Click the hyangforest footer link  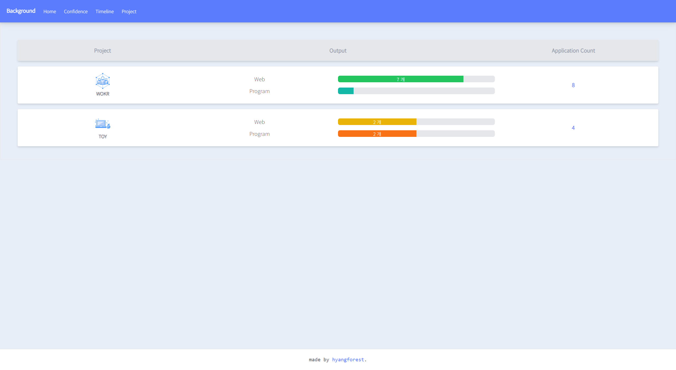348,359
